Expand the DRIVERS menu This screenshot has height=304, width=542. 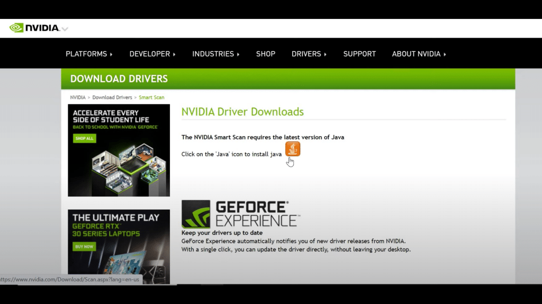click(x=309, y=54)
